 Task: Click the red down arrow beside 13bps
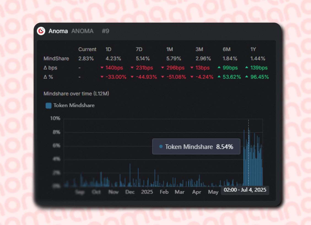[x=192, y=68]
